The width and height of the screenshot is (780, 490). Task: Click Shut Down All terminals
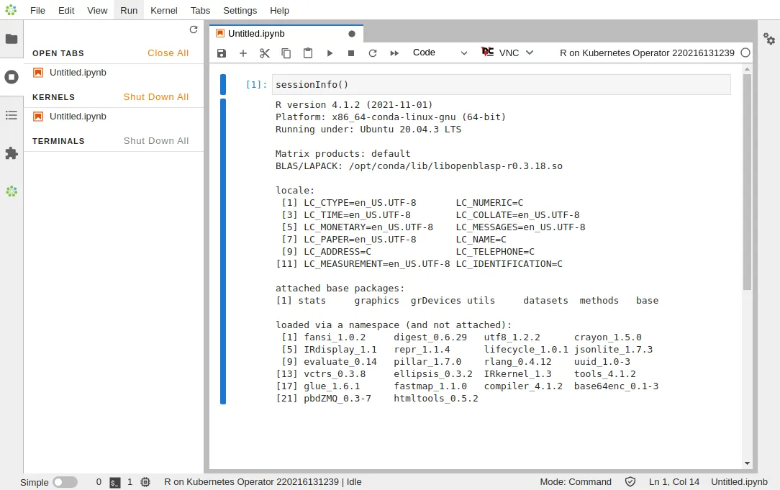pos(156,141)
